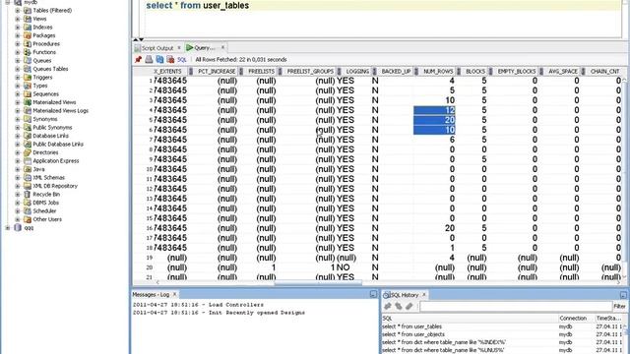
Task: Sort by BLOCKS column header
Action: click(x=475, y=72)
